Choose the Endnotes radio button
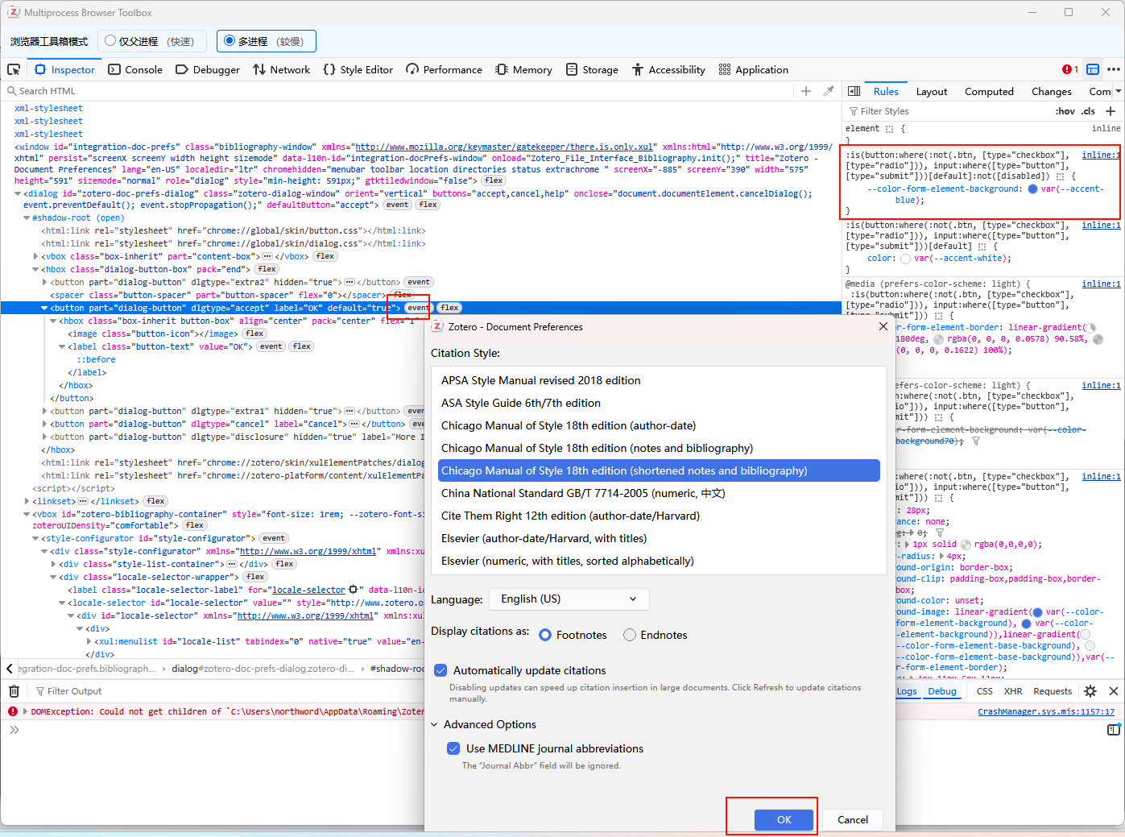The height and width of the screenshot is (837, 1125). point(630,635)
